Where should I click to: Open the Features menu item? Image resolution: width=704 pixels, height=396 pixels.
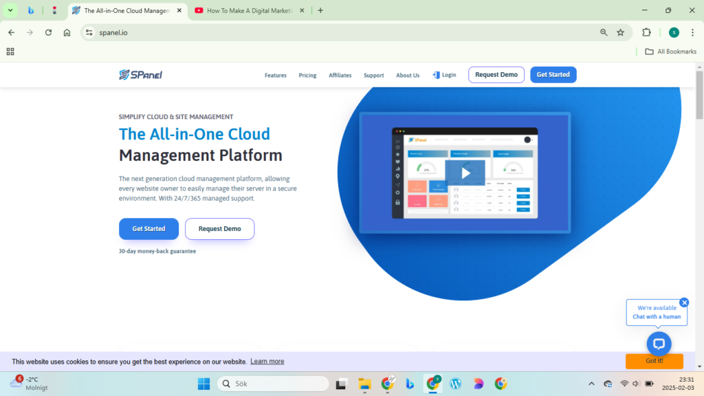click(275, 76)
